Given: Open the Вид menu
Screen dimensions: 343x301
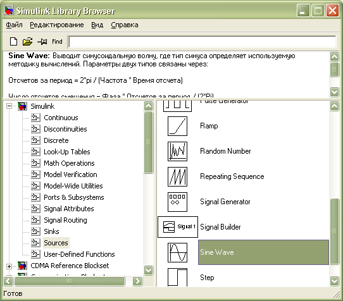Looking at the screenshot, I should 97,25.
